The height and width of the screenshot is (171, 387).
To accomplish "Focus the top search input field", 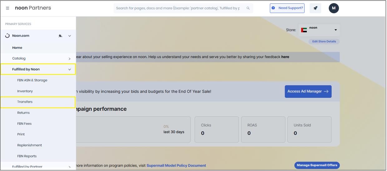I will [x=183, y=8].
